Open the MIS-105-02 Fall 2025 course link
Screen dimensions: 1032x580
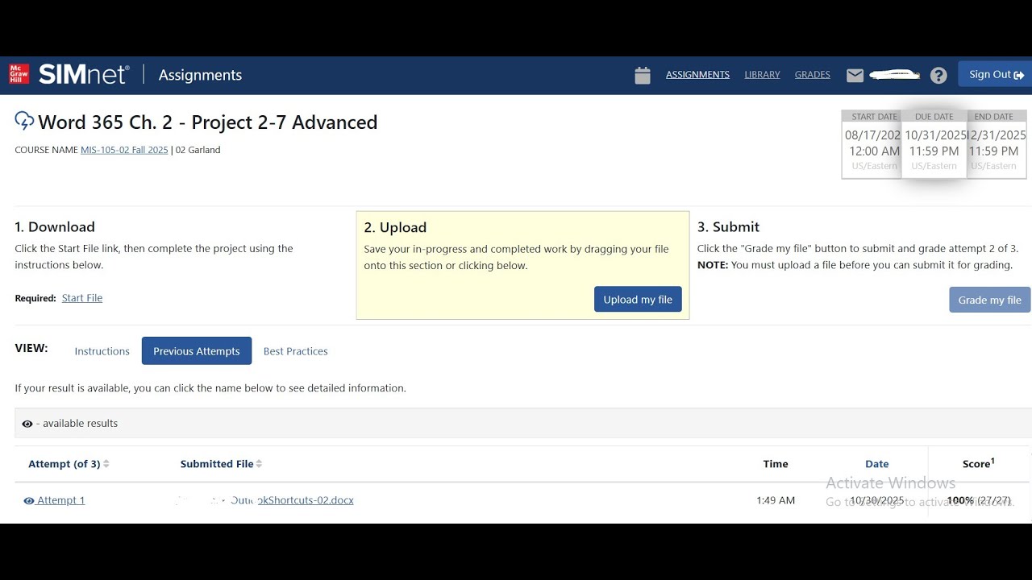pyautogui.click(x=124, y=150)
